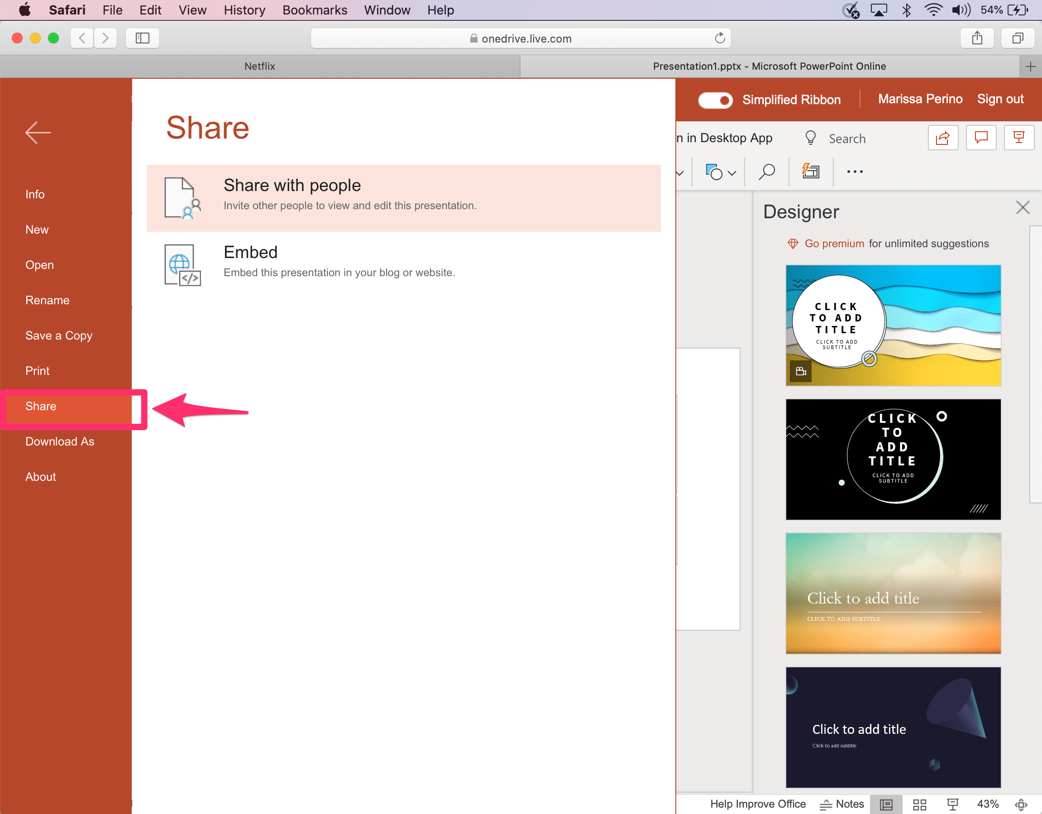The width and height of the screenshot is (1042, 814).
Task: Click the Share icon in ribbon header
Action: (943, 138)
